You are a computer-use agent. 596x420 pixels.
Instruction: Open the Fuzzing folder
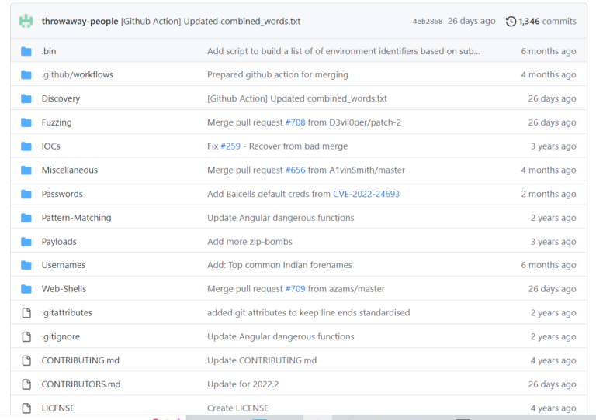pyautogui.click(x=57, y=122)
